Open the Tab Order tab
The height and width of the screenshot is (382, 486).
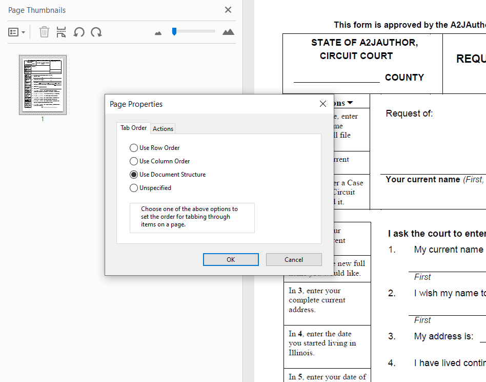coord(134,128)
